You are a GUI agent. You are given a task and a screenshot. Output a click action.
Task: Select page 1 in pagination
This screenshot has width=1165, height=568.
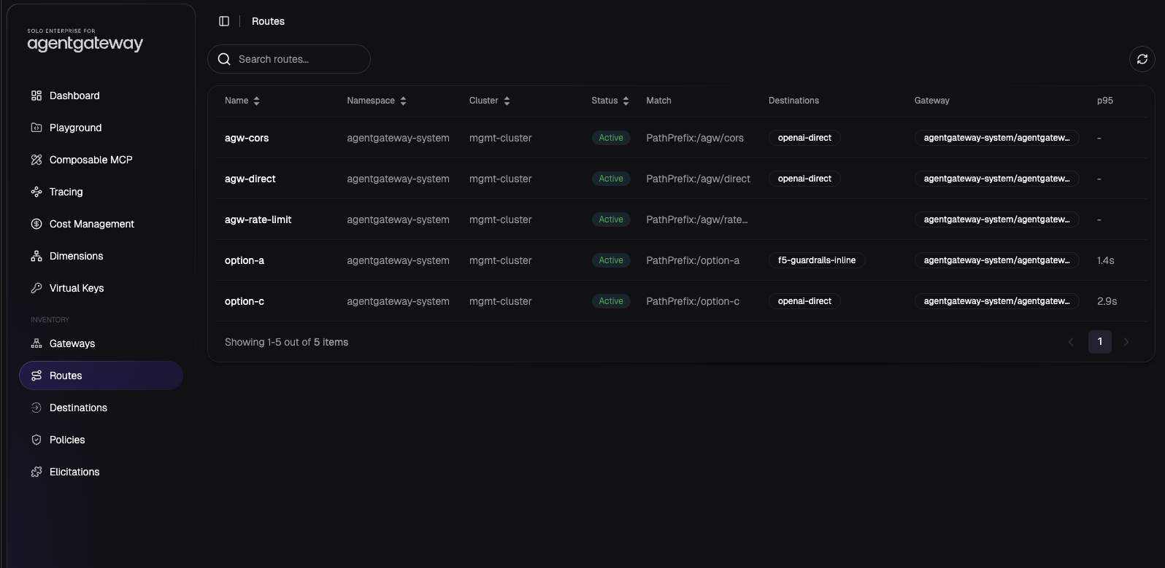point(1100,342)
